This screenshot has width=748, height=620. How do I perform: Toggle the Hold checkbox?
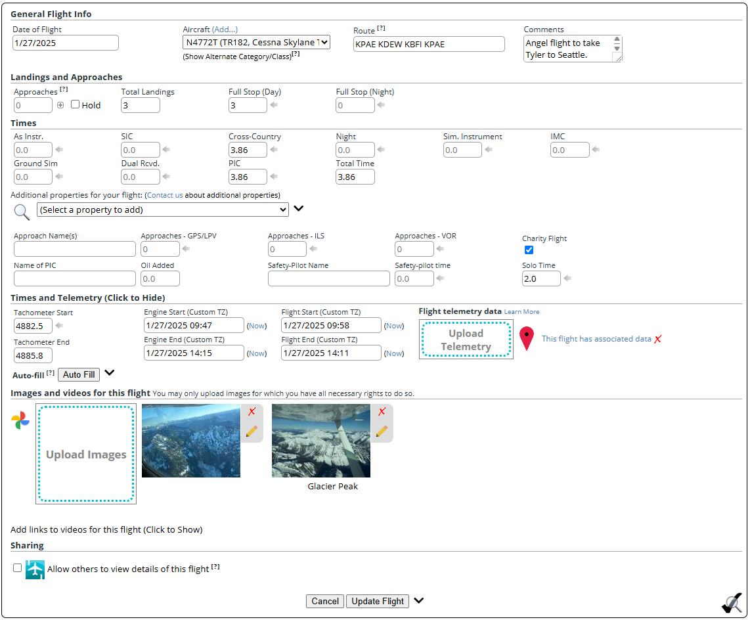76,104
